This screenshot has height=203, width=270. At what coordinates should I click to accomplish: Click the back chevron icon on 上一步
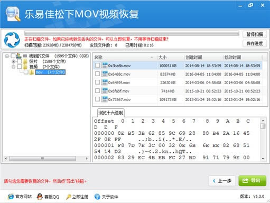pyautogui.click(x=214, y=181)
